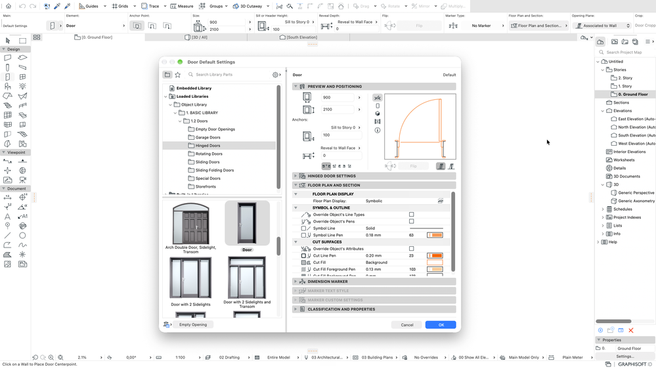Select the Marquee tool in toolbox
The image size is (656, 369).
[22, 41]
